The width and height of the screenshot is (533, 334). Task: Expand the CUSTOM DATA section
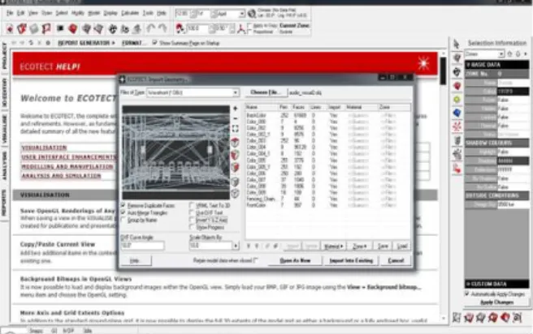[x=496, y=284]
